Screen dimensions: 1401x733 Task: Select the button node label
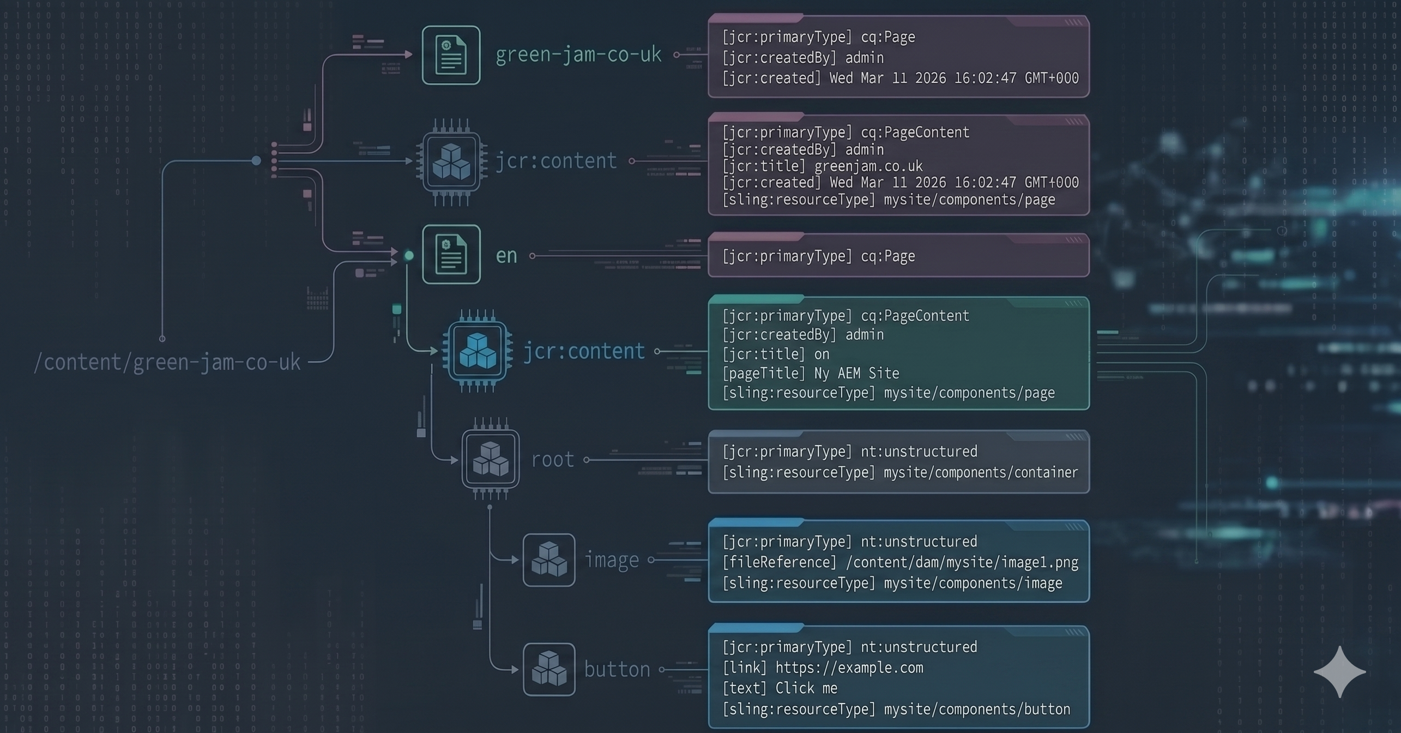tap(617, 669)
